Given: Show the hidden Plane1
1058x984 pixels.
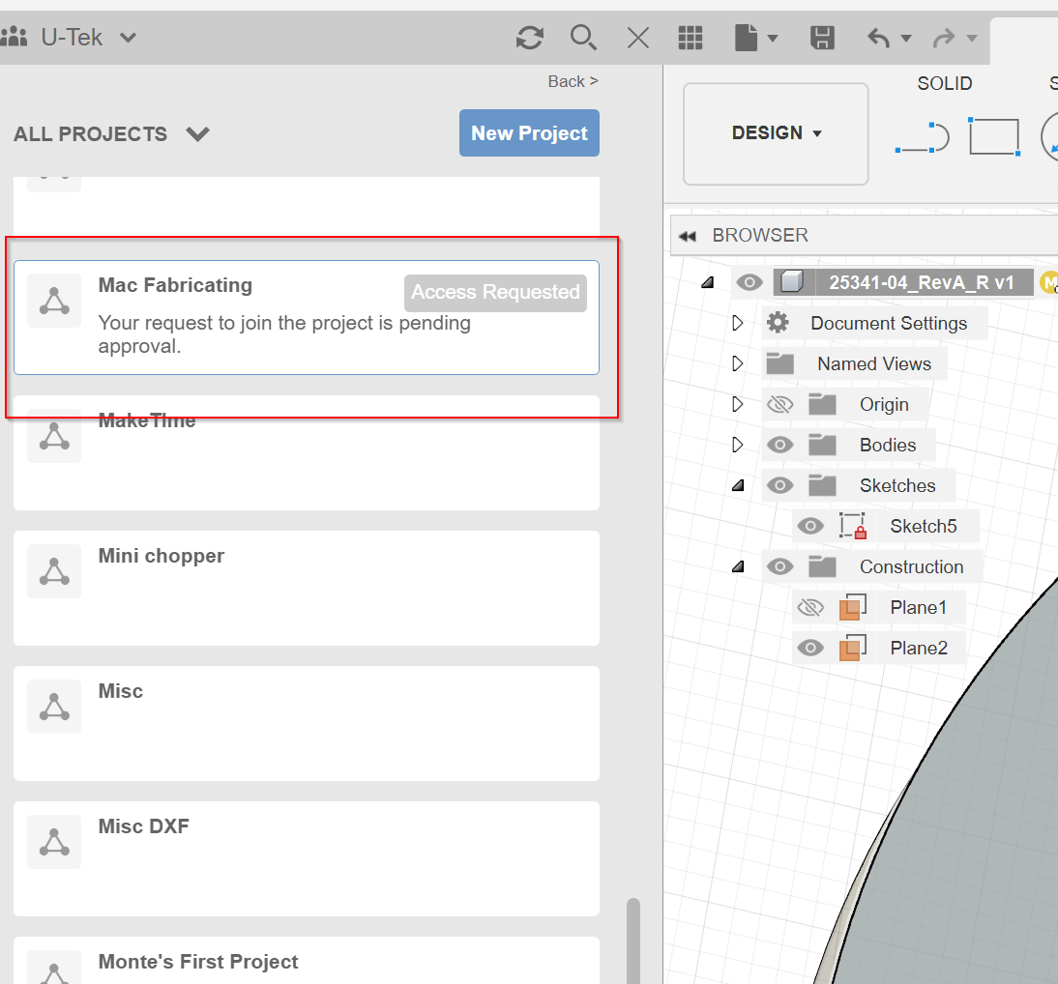Looking at the screenshot, I should click(x=810, y=608).
